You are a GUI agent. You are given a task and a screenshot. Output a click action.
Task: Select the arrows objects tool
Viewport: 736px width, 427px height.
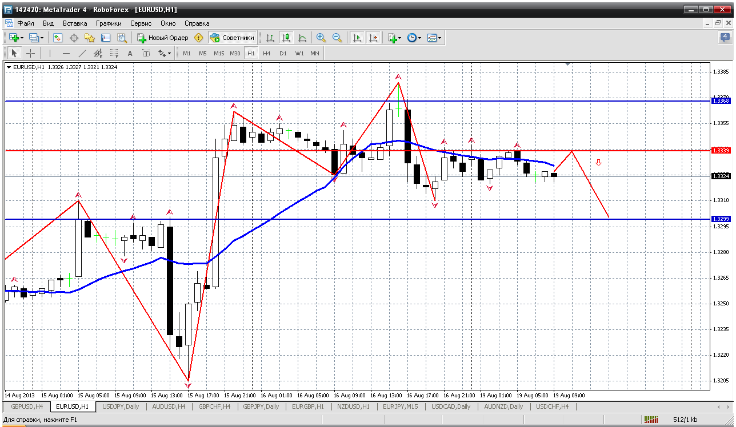pos(162,53)
